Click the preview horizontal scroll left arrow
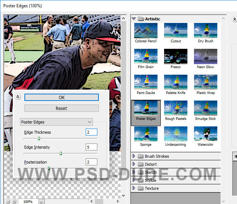Image resolution: width=237 pixels, height=204 pixels. click(92, 201)
